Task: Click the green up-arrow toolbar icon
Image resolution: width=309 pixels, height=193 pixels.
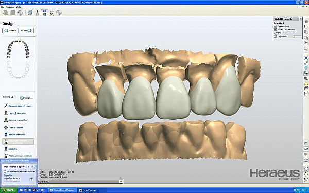Action: point(37,13)
